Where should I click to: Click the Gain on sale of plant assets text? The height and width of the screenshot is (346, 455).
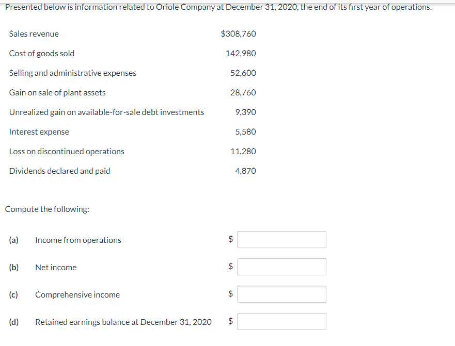[x=57, y=92]
